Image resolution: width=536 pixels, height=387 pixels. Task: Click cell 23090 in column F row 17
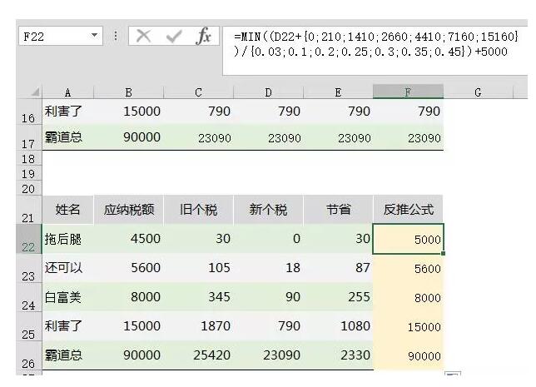tap(408, 137)
